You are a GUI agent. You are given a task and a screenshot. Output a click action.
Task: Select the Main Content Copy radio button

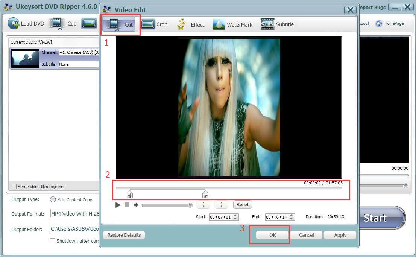pos(53,199)
